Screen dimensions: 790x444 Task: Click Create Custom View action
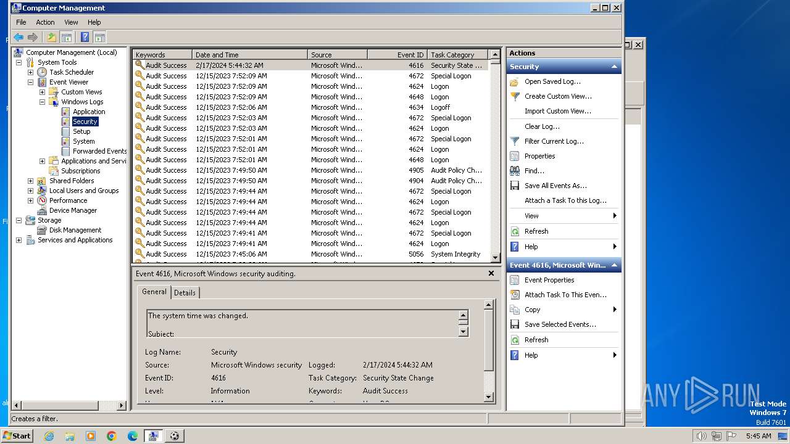pyautogui.click(x=558, y=96)
